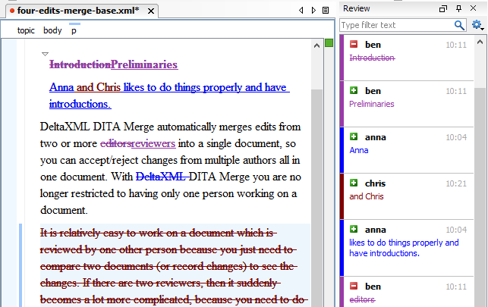Select the four-edits-merge-base.xml editor tab
The height and width of the screenshot is (307, 488).
[83, 11]
